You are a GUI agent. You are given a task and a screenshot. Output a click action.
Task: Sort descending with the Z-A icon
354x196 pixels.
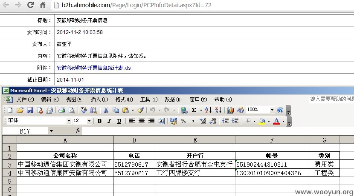[x=218, y=110]
